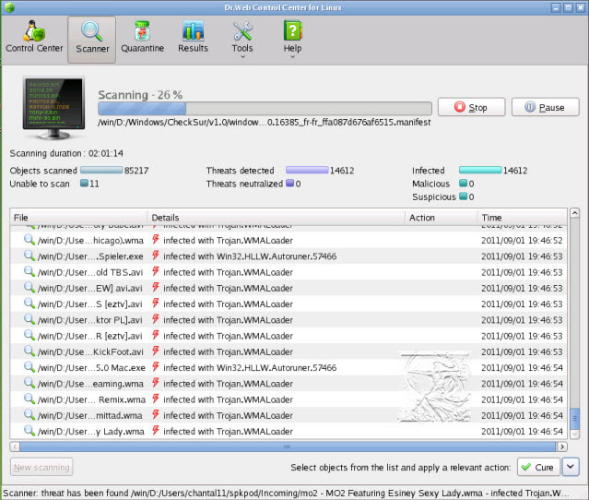Click magnifier icon of Spieler.exe row
This screenshot has width=589, height=500.
pos(29,256)
